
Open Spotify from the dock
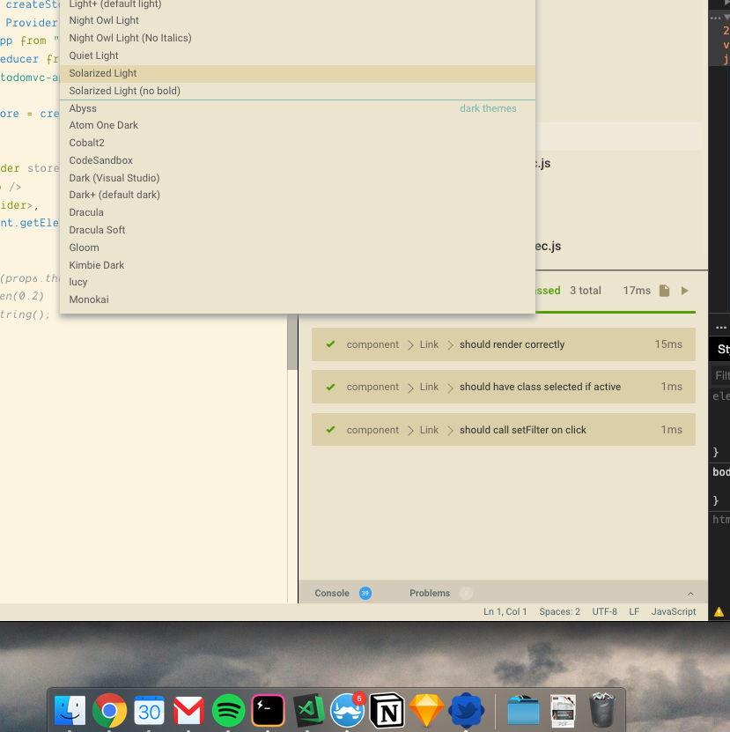pos(228,711)
